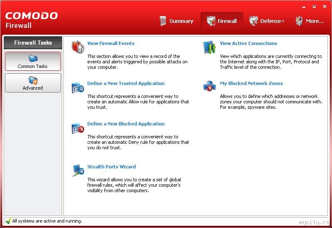Click the View Firewall Events description text
Image resolution: width=332 pixels, height=228 pixels.
tap(137, 62)
